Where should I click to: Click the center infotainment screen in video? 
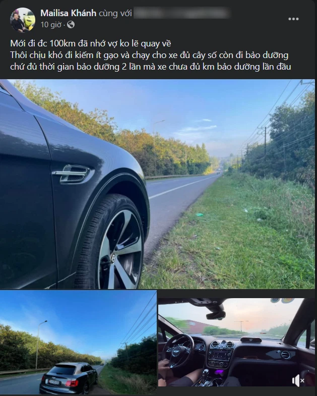[219, 355]
